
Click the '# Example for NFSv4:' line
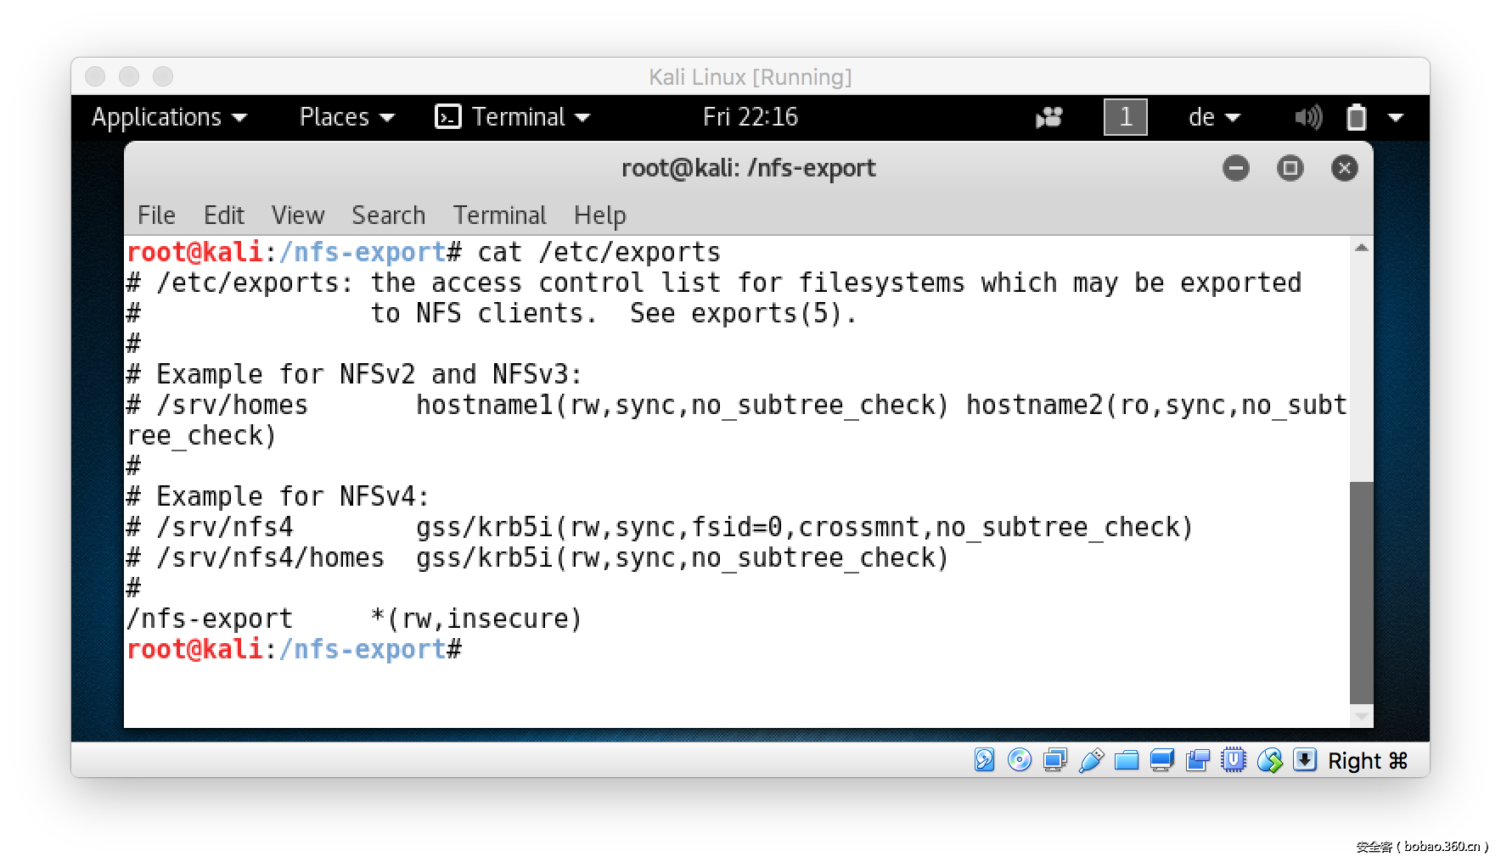(x=278, y=497)
